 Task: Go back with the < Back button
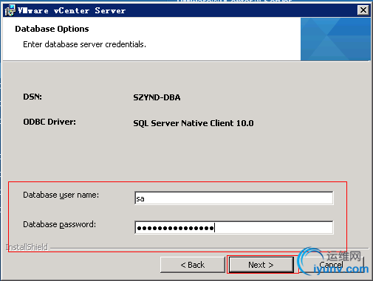(x=192, y=265)
